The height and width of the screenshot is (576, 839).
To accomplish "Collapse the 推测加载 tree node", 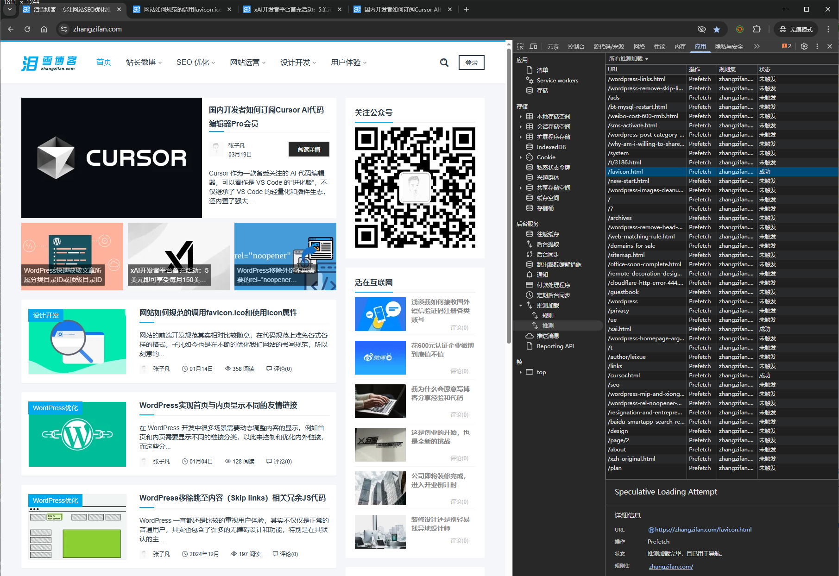I will tap(521, 305).
